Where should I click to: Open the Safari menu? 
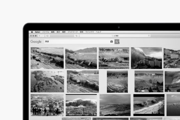click(38, 32)
